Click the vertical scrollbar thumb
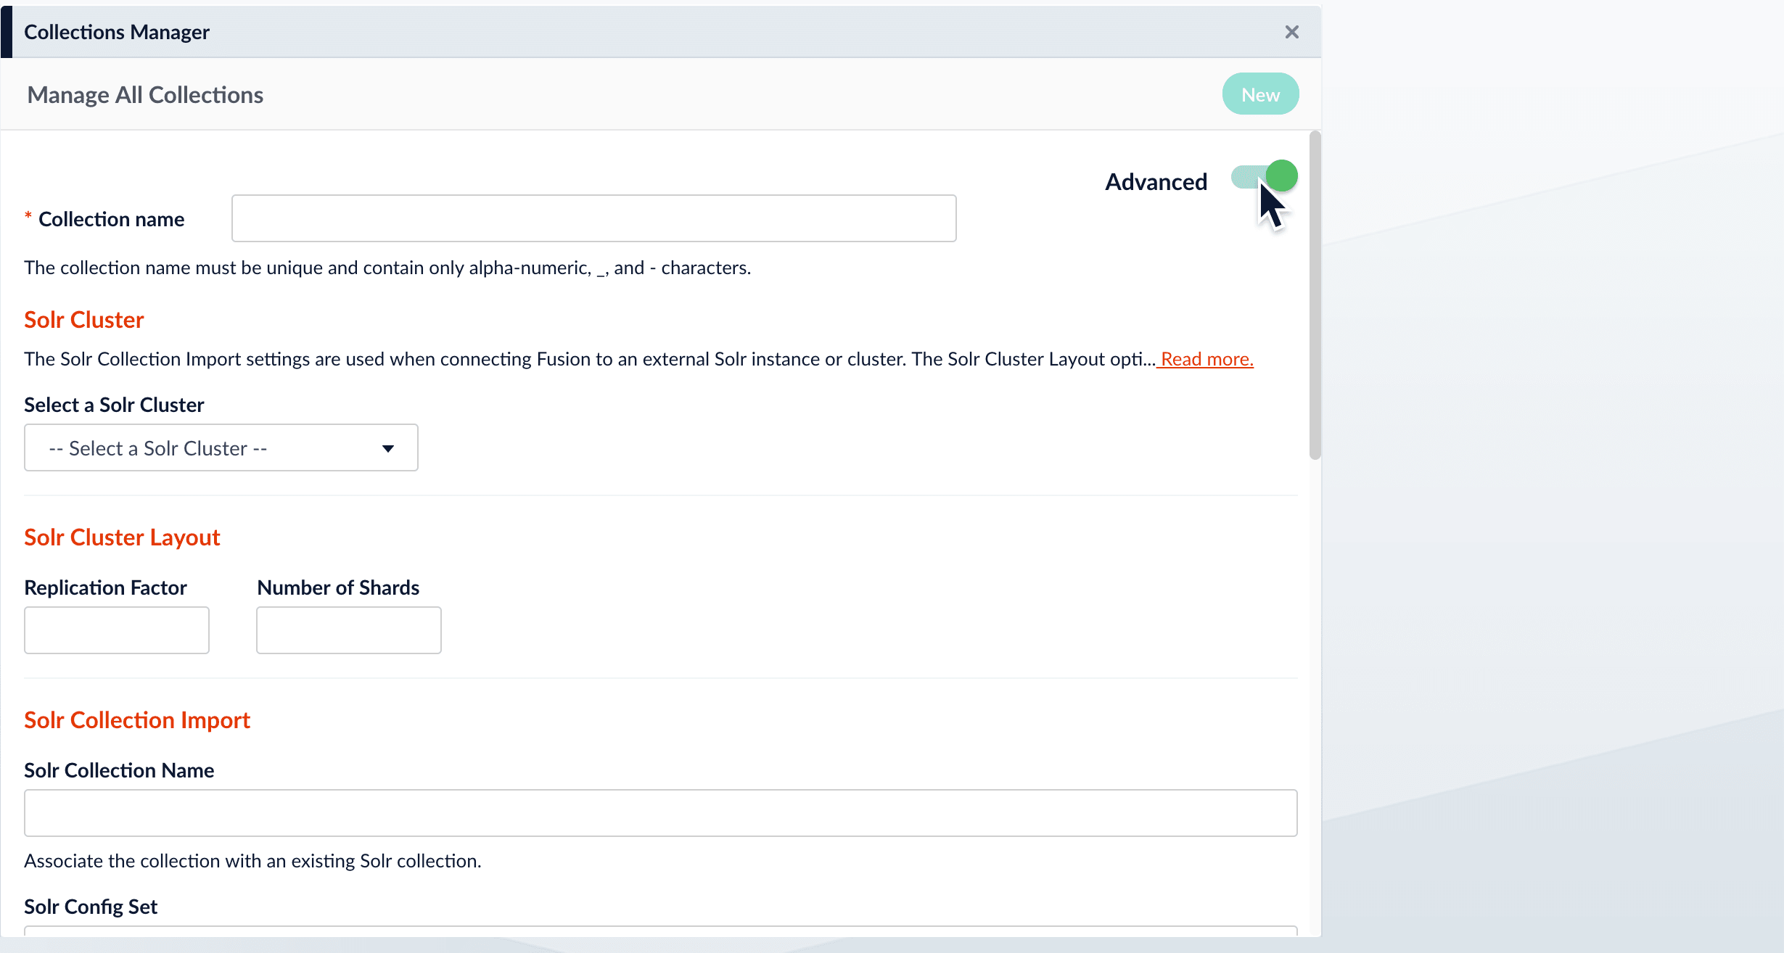 click(1315, 295)
